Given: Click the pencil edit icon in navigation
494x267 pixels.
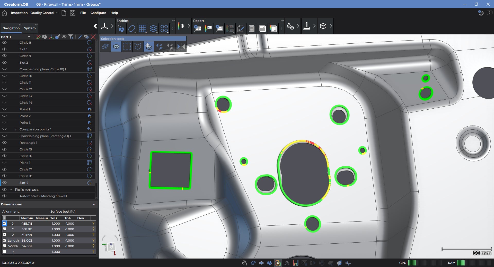Looking at the screenshot, I should [x=80, y=37].
